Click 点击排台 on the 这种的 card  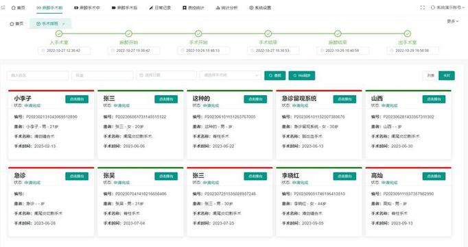point(255,99)
